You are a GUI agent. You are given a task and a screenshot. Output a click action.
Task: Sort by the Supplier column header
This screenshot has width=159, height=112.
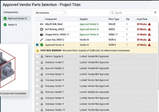point(84,19)
